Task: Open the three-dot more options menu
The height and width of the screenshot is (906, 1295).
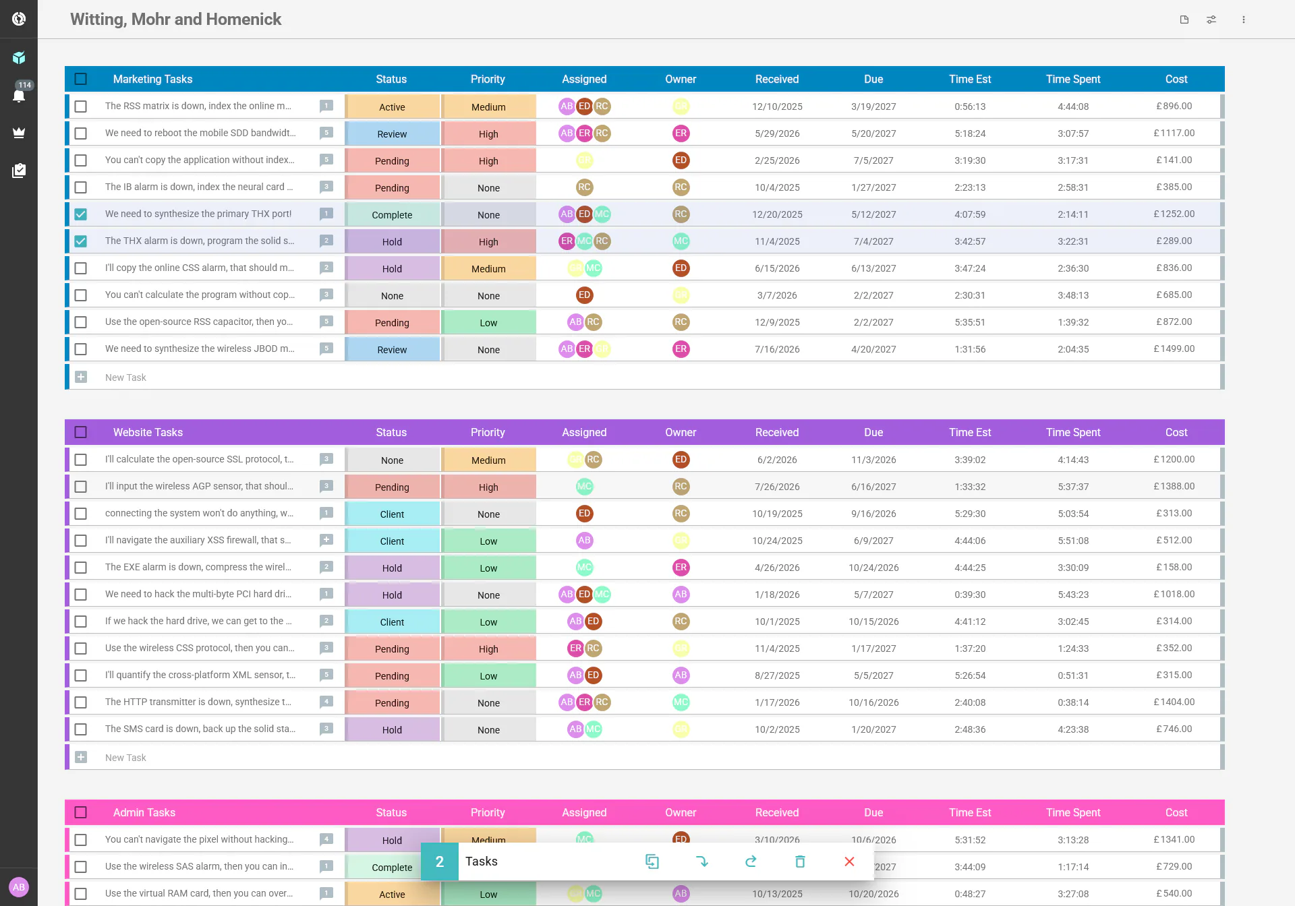Action: point(1244,20)
